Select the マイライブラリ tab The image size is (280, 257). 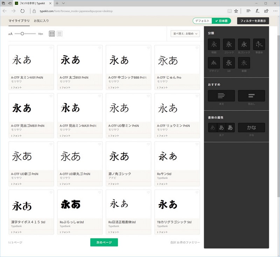(17, 21)
